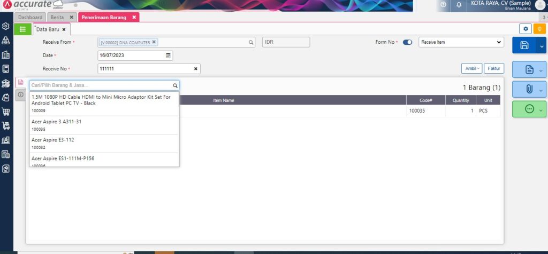The image size is (548, 254).
Task: Clear the Receive No field with X
Action: tap(195, 69)
